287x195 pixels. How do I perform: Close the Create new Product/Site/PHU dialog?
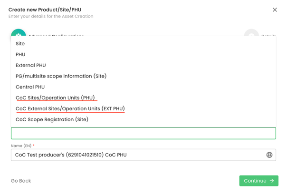pyautogui.click(x=275, y=10)
